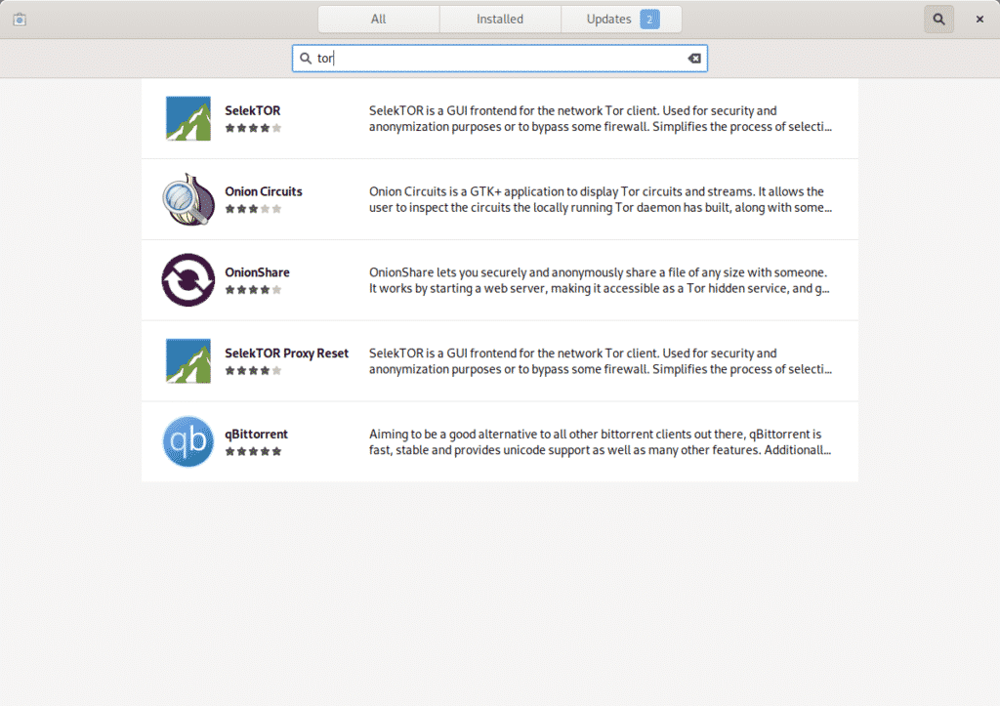
Task: Click the OnionShare star rating
Action: pyautogui.click(x=253, y=290)
